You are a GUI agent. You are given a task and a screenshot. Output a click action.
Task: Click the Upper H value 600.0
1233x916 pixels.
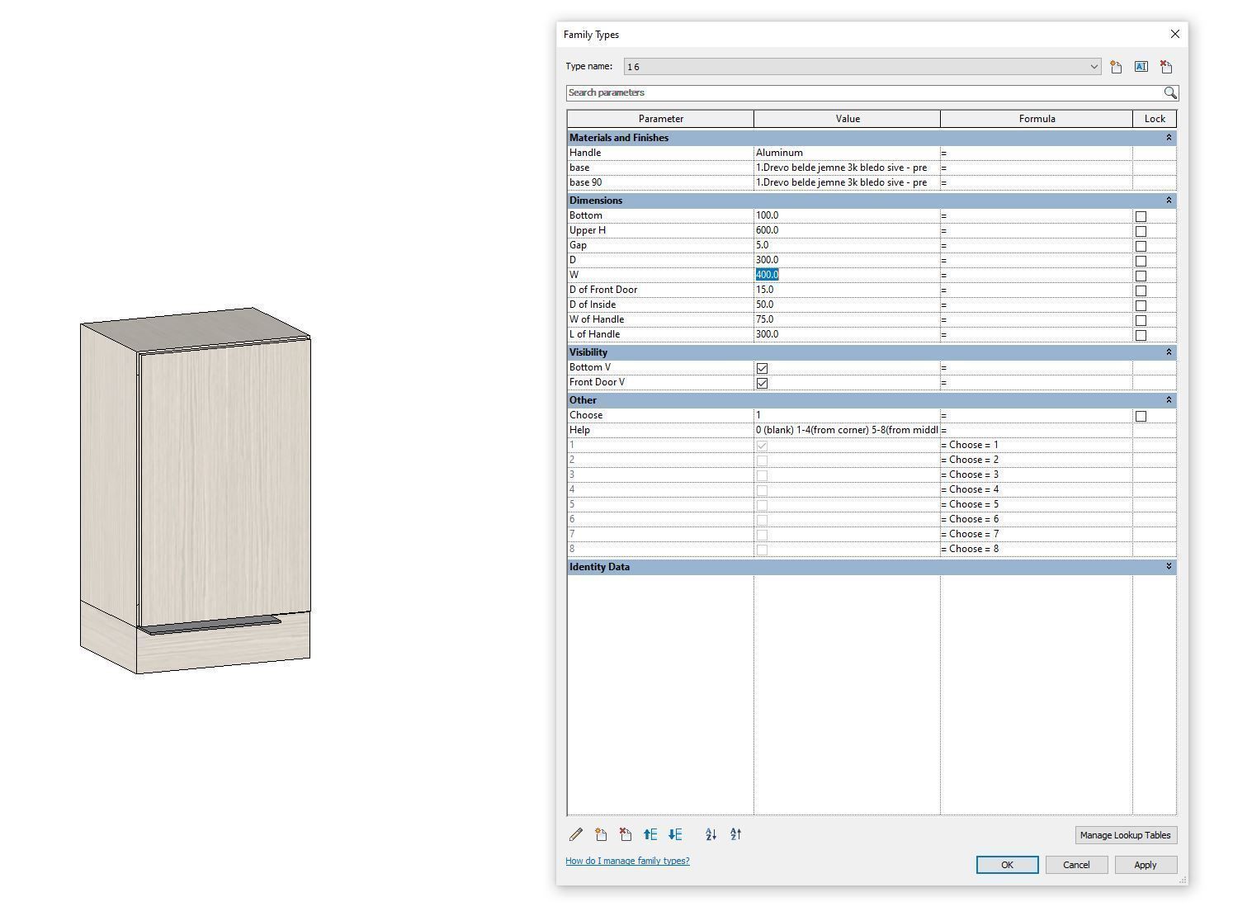click(847, 230)
